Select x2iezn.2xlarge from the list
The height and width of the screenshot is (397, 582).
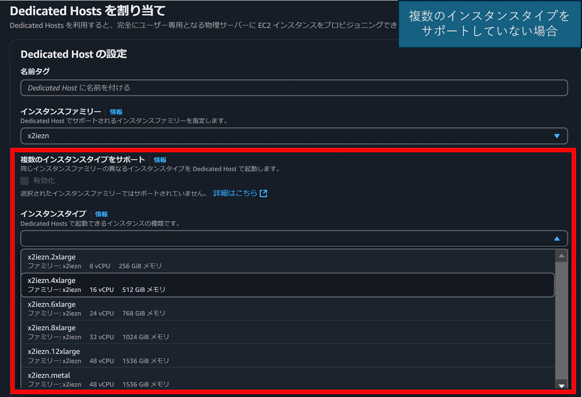(x=288, y=261)
